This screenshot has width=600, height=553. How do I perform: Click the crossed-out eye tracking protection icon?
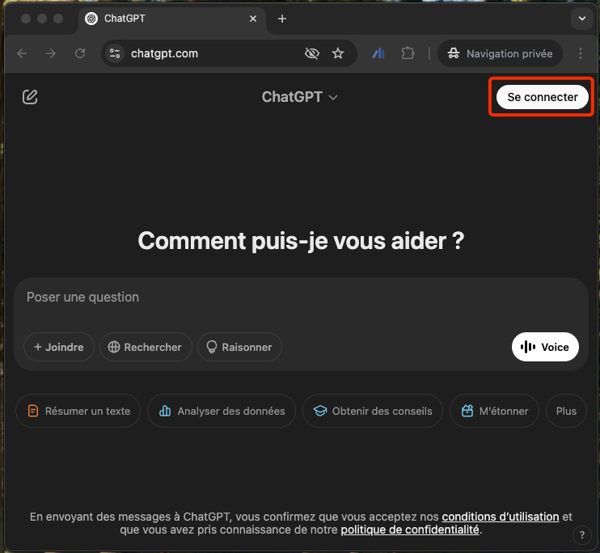pyautogui.click(x=312, y=53)
